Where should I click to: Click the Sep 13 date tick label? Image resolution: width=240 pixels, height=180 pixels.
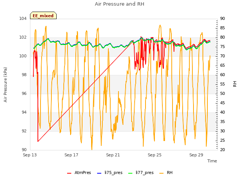coord(30,155)
